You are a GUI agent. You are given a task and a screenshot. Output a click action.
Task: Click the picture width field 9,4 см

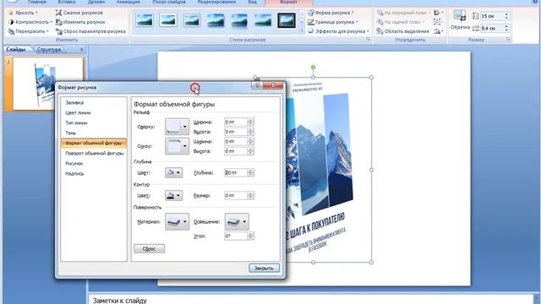click(x=492, y=28)
